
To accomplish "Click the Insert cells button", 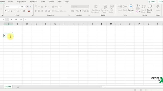I will 120,9.
